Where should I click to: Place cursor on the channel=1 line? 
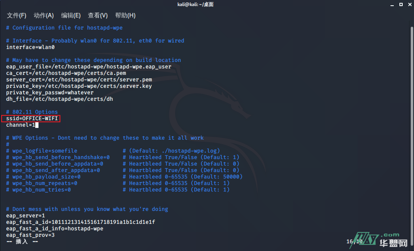(x=20, y=125)
